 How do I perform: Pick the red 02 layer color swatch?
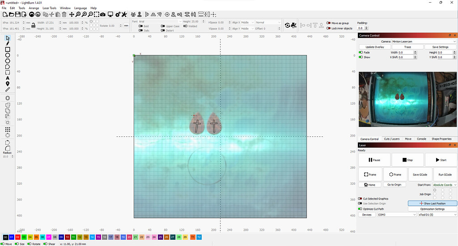(x=18, y=237)
